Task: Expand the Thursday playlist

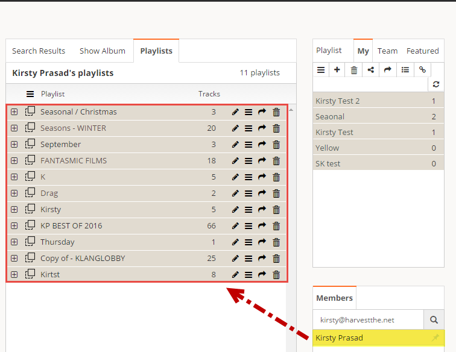Action: pyautogui.click(x=14, y=242)
